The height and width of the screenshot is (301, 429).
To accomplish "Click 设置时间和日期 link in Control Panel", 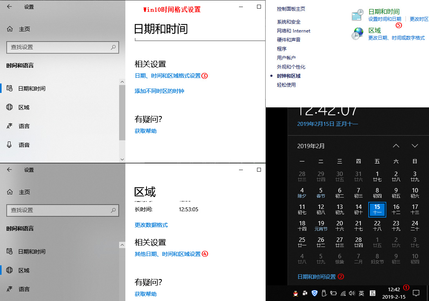I will [385, 19].
